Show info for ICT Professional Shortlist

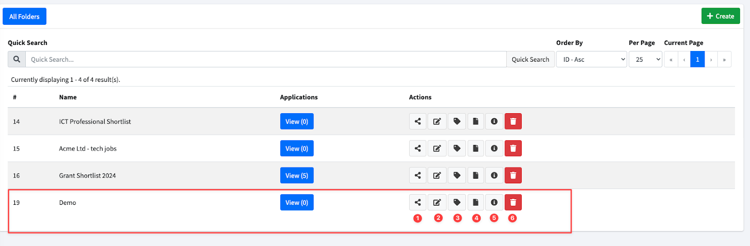(494, 122)
